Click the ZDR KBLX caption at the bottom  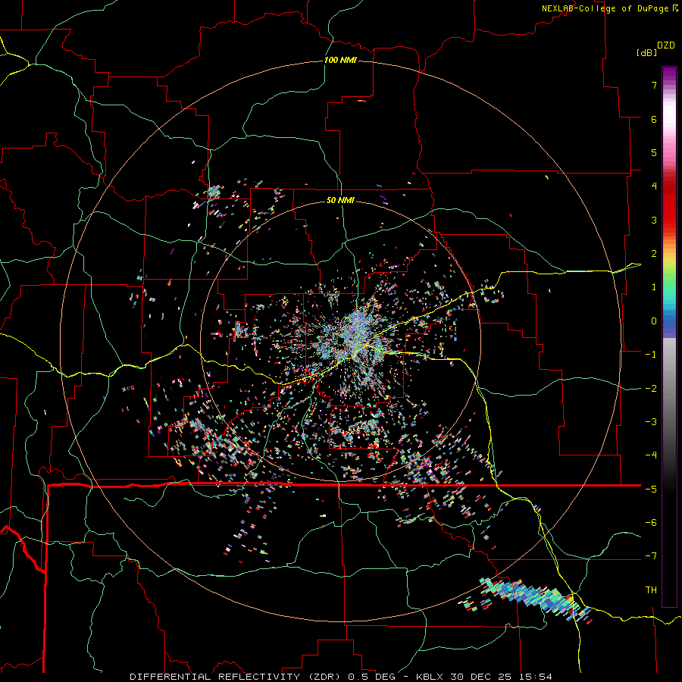pyautogui.click(x=341, y=677)
